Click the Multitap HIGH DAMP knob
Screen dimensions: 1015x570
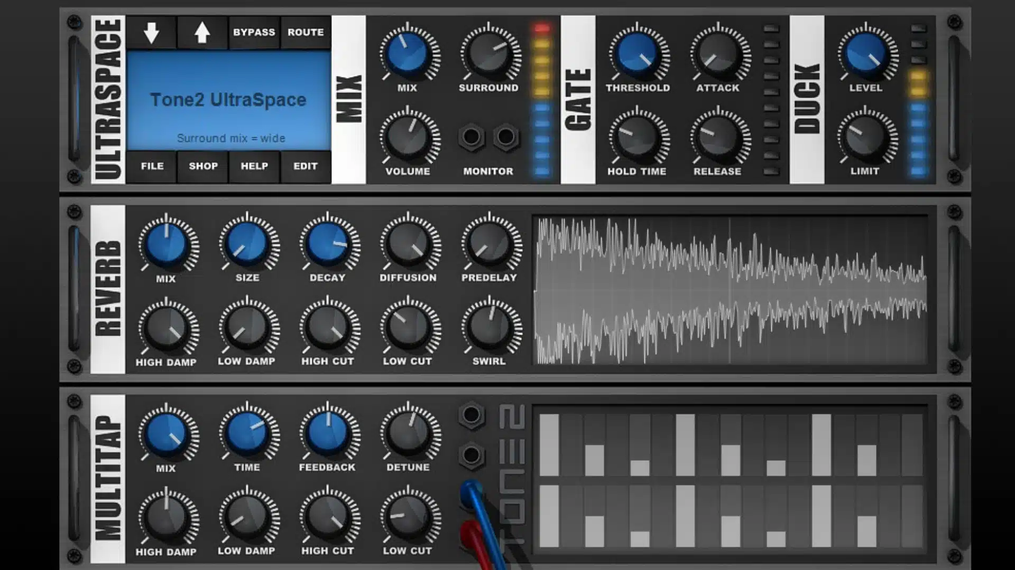click(x=167, y=517)
